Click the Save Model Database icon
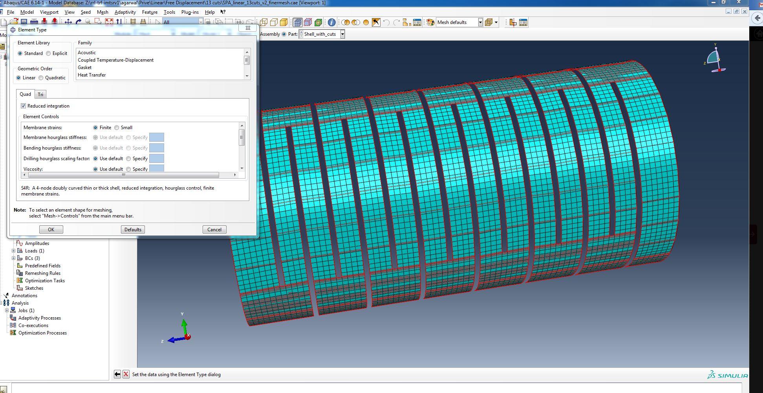Viewport: 763px width, 393px height. tap(24, 22)
